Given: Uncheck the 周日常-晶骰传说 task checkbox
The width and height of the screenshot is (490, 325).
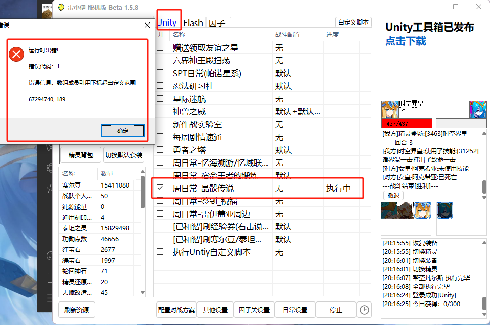Looking at the screenshot, I should click(160, 188).
